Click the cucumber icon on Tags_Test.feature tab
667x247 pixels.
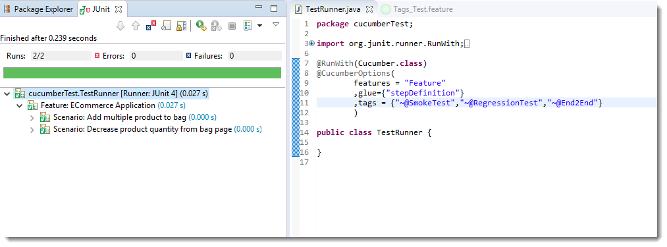pos(385,9)
